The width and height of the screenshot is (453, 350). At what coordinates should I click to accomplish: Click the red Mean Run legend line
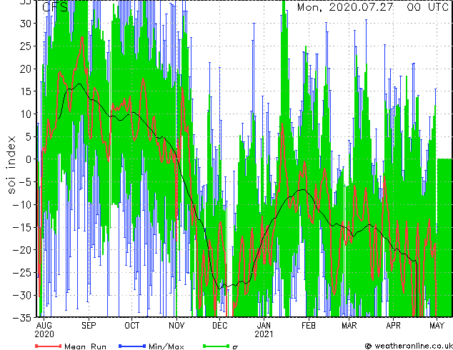click(x=48, y=346)
